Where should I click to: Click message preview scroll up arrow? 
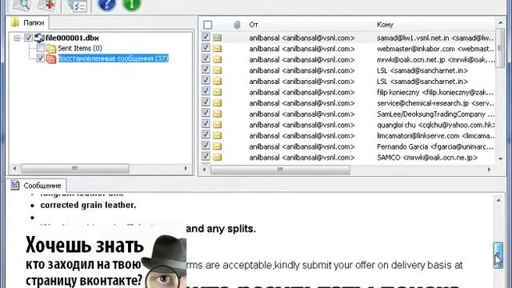click(x=498, y=201)
